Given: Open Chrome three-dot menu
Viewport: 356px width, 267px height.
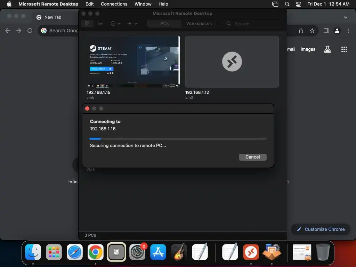Looking at the screenshot, I should click(x=348, y=31).
